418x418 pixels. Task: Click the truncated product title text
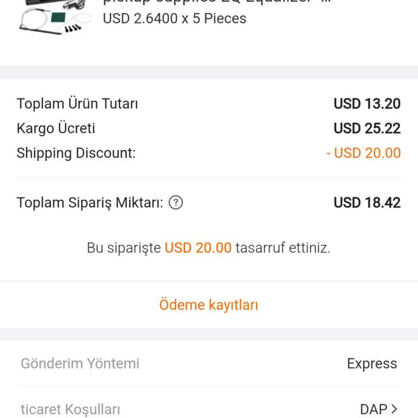(x=217, y=2)
